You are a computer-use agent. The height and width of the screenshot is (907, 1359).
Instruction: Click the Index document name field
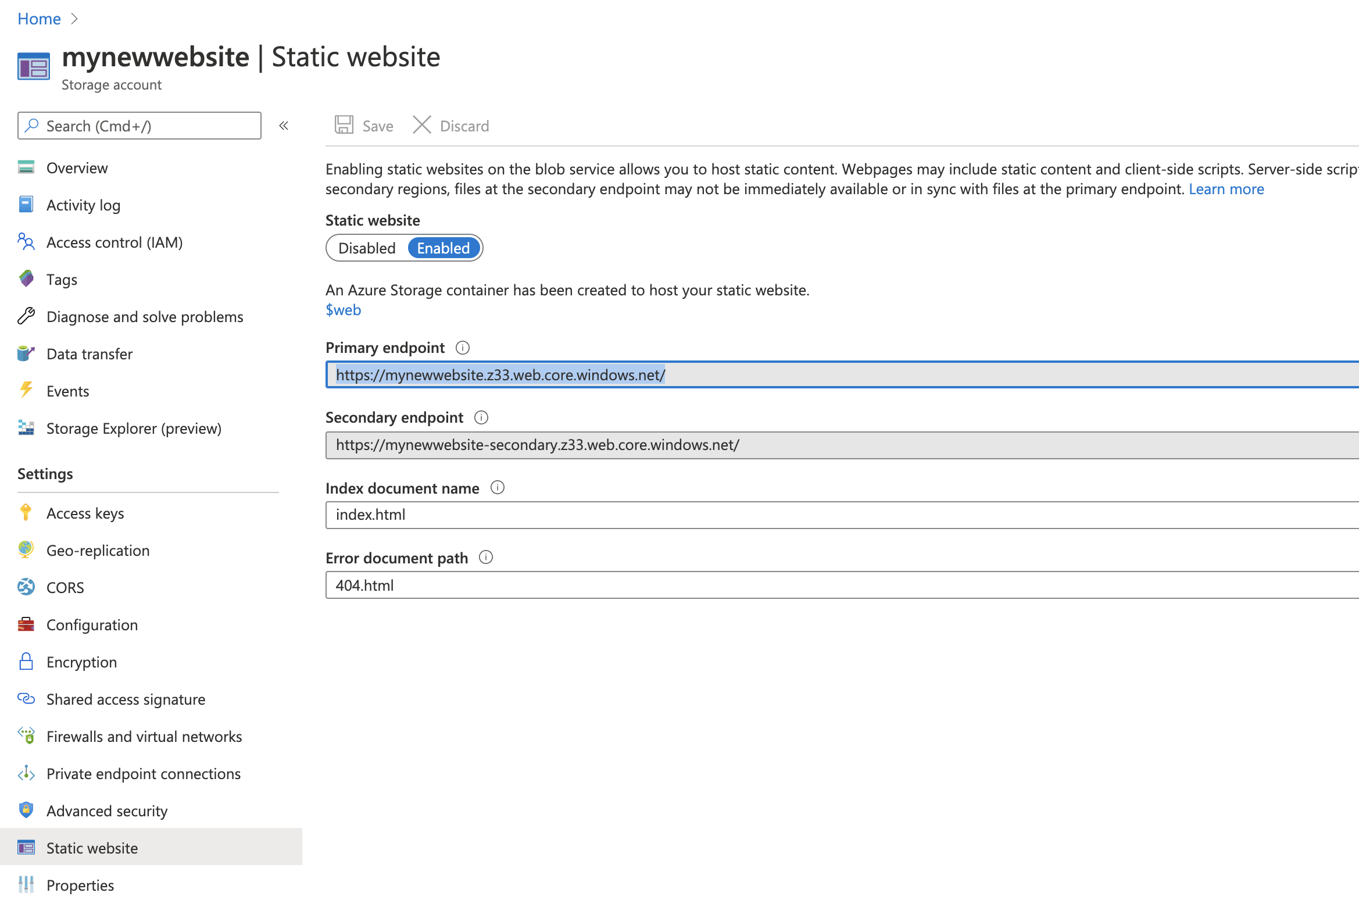[x=842, y=515]
